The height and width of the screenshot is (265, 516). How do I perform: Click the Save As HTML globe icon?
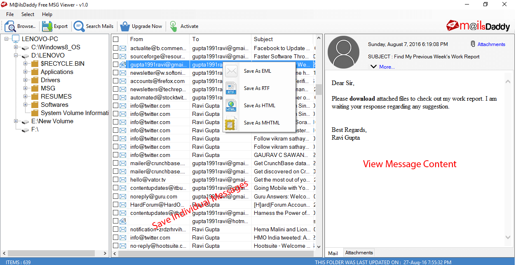[231, 106]
